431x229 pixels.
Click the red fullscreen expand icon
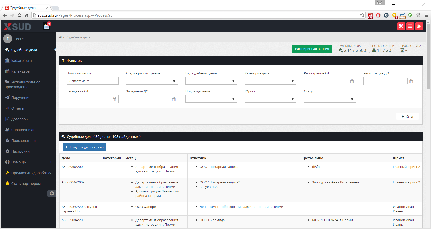[401, 26]
